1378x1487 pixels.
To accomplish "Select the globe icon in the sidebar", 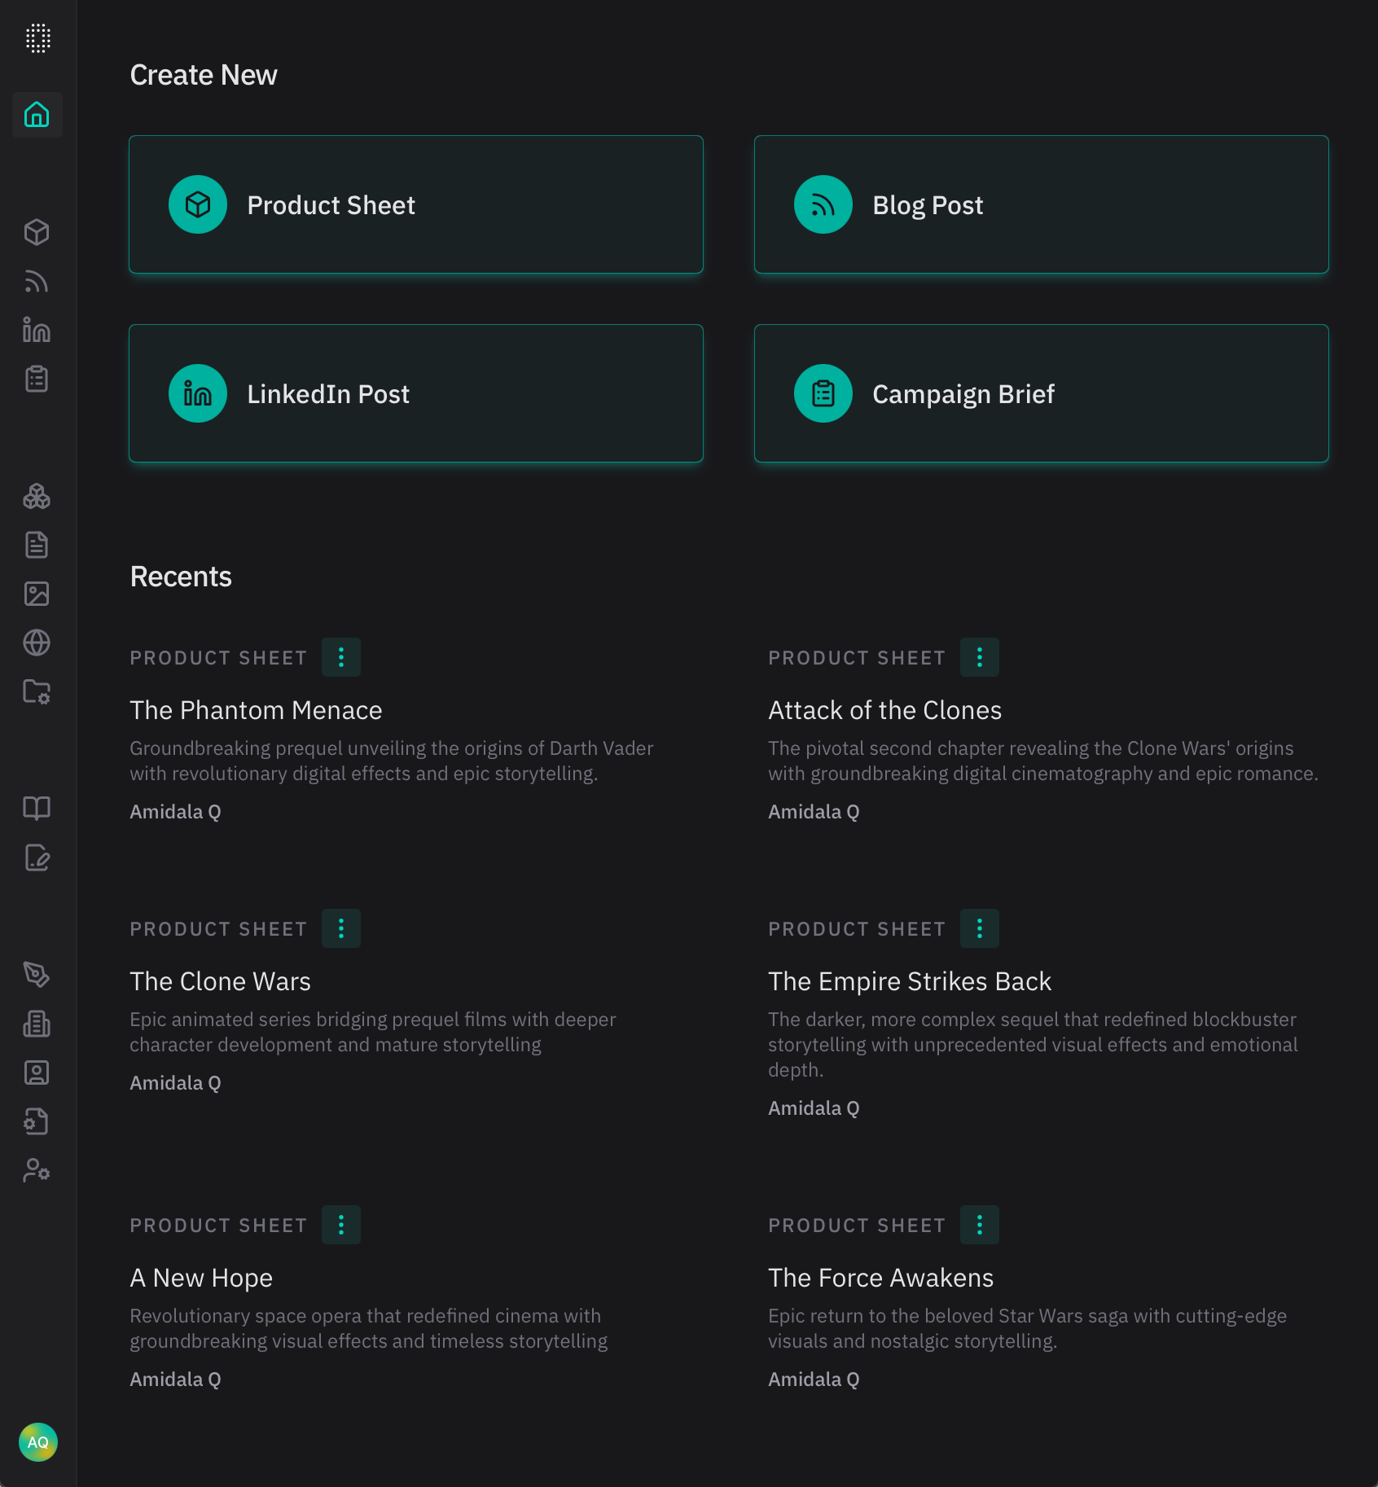I will coord(37,643).
